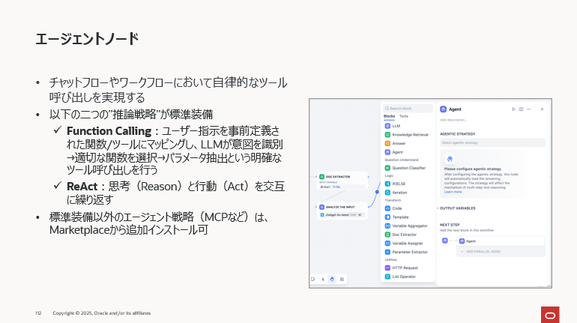Open the three-dot more menu in Agent panel

point(529,109)
